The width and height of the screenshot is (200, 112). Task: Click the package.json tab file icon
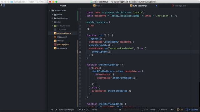pyautogui.click(x=173, y=6)
